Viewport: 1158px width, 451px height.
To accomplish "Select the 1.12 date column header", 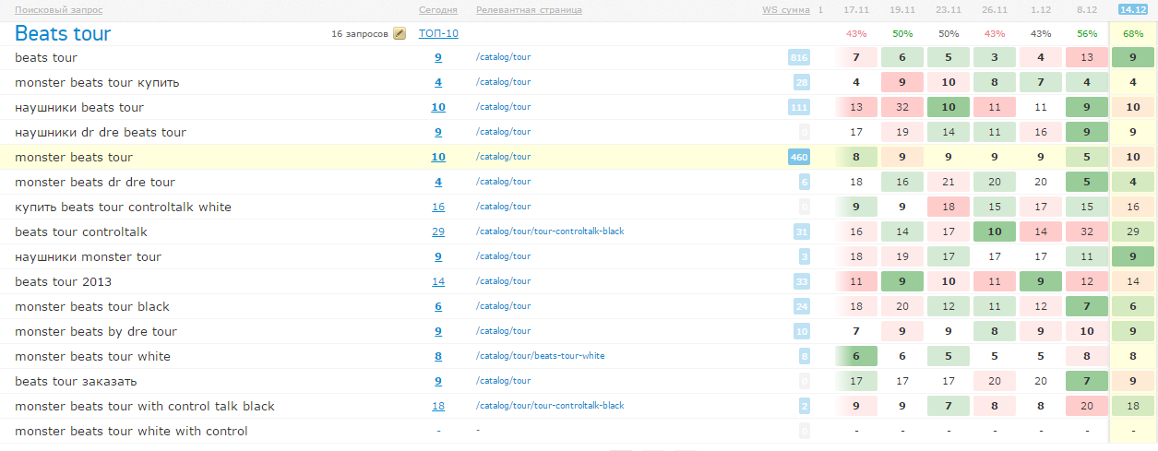I will pyautogui.click(x=1041, y=10).
